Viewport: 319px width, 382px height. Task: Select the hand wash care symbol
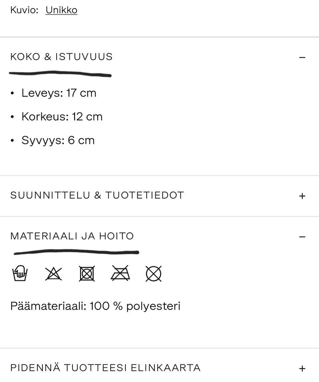(x=20, y=274)
